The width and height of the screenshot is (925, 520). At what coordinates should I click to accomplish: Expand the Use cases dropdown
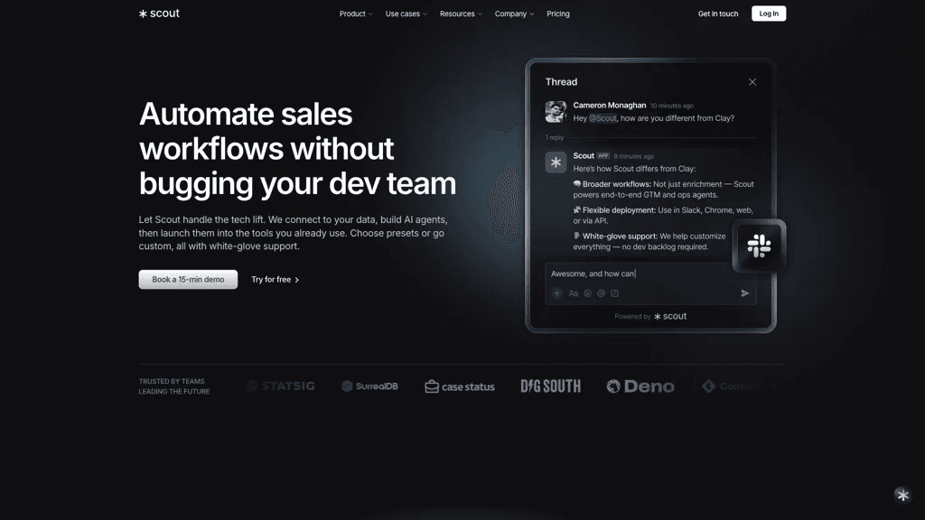pyautogui.click(x=406, y=14)
